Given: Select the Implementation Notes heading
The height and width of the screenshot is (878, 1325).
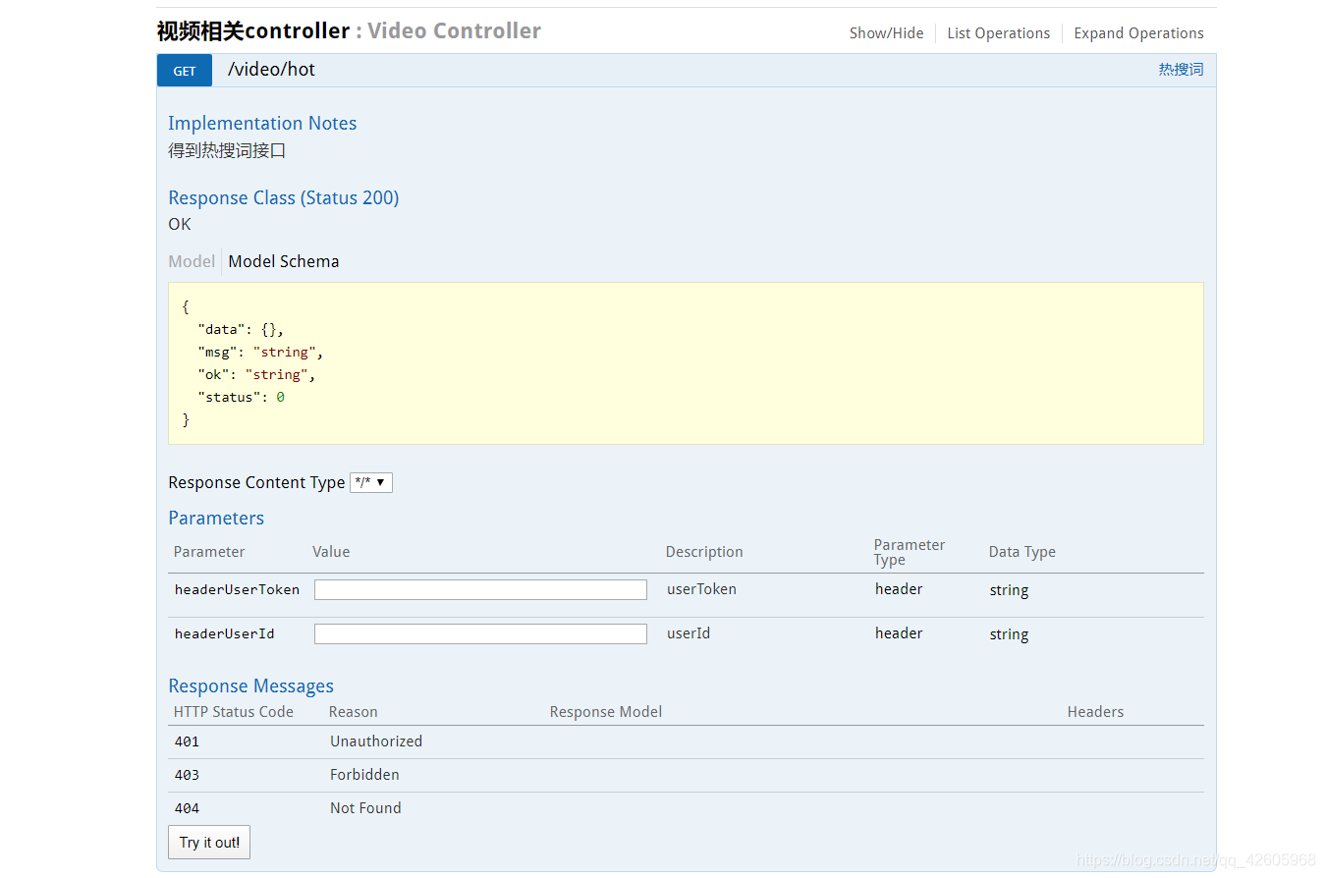Looking at the screenshot, I should [x=262, y=123].
